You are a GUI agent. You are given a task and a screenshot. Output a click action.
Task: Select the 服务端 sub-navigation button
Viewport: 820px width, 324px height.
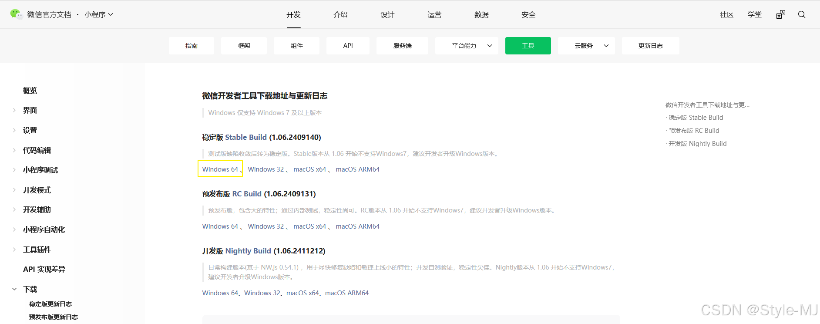point(402,46)
